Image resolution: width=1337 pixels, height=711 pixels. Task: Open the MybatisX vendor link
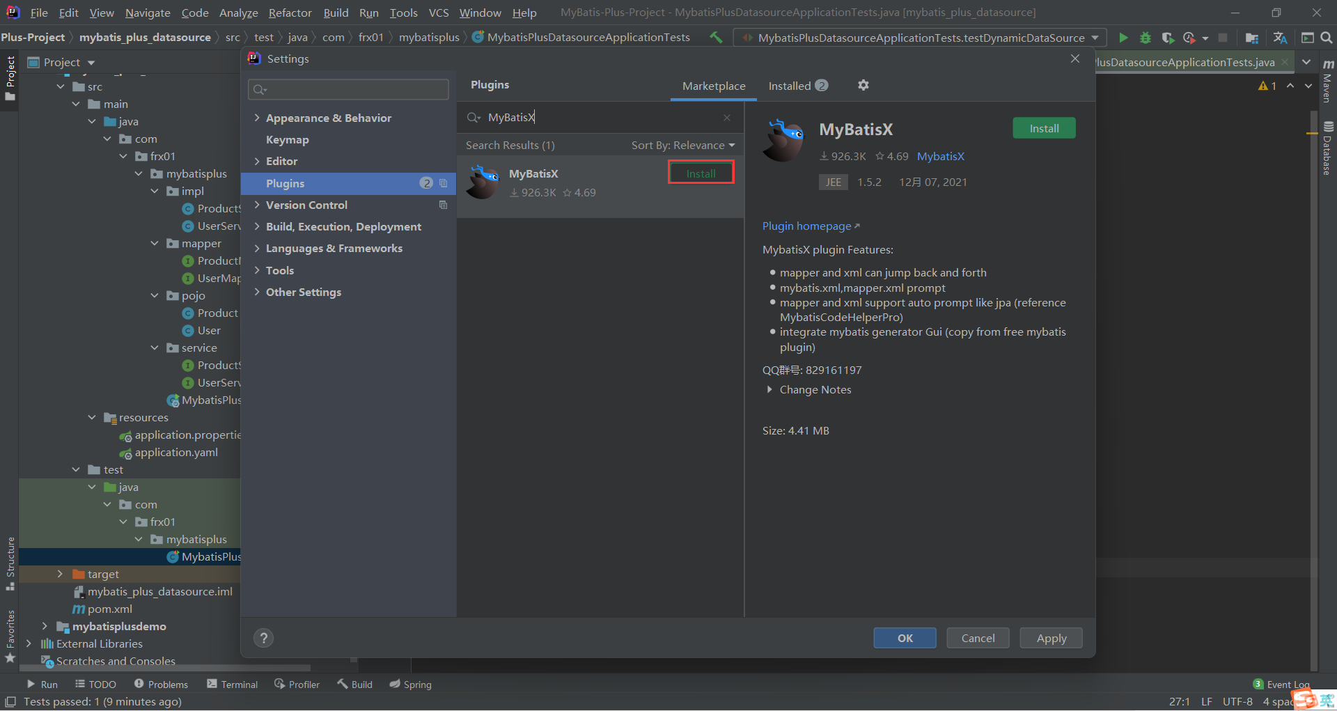coord(940,156)
